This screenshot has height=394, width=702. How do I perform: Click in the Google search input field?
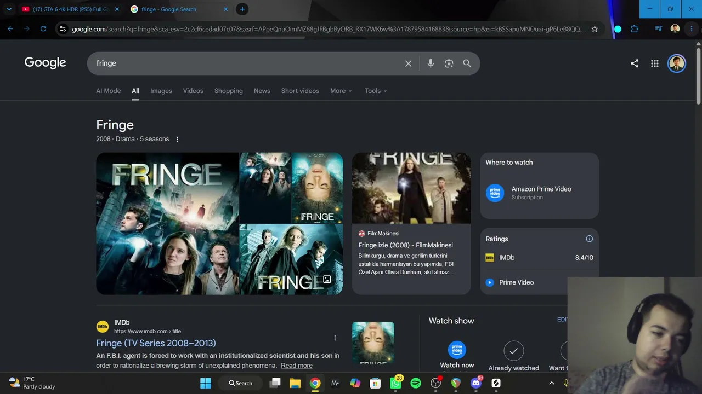247,63
